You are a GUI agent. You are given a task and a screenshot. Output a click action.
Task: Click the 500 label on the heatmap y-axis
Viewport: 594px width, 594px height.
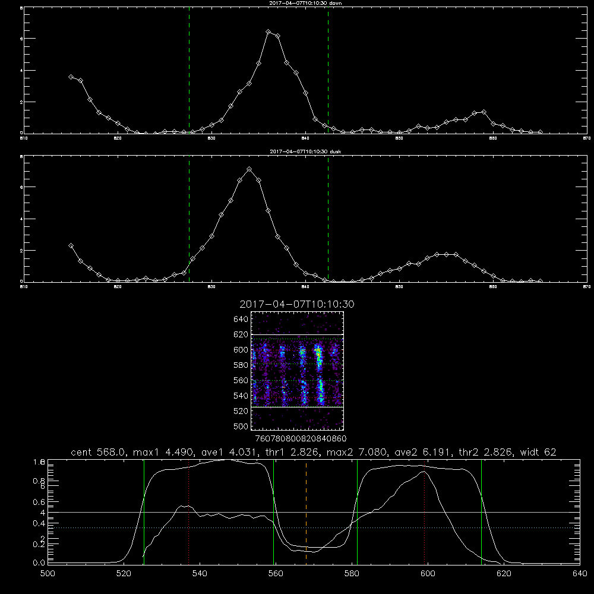click(x=241, y=426)
